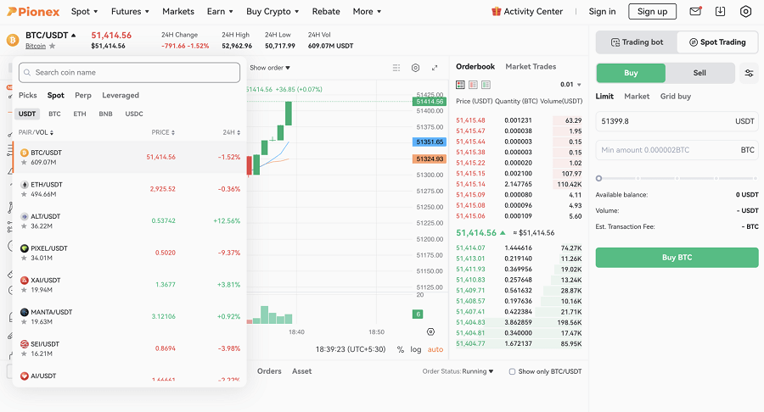
Task: Click the AI/USDT coin icon
Action: (24, 376)
